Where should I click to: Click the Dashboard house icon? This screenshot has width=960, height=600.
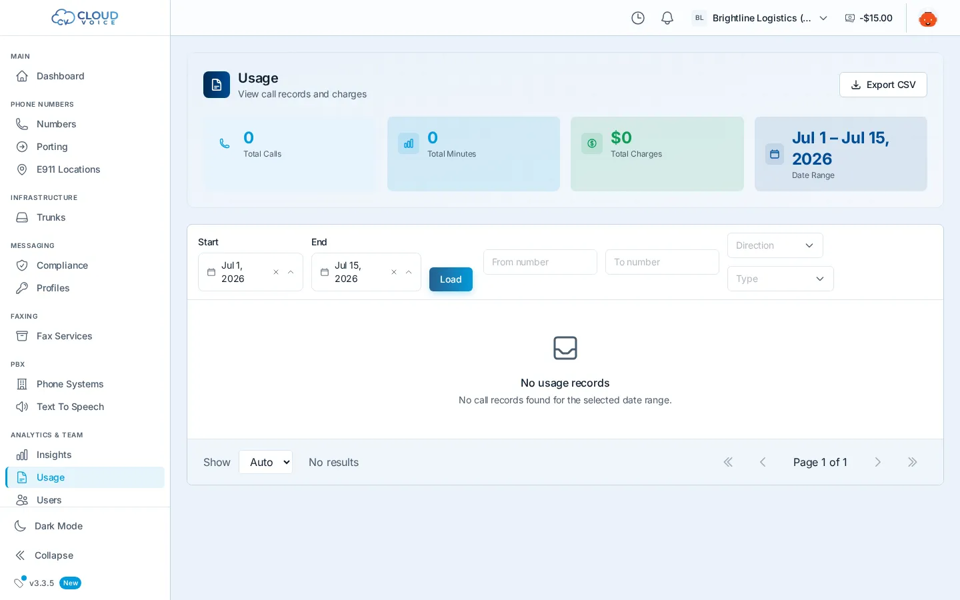pyautogui.click(x=22, y=76)
